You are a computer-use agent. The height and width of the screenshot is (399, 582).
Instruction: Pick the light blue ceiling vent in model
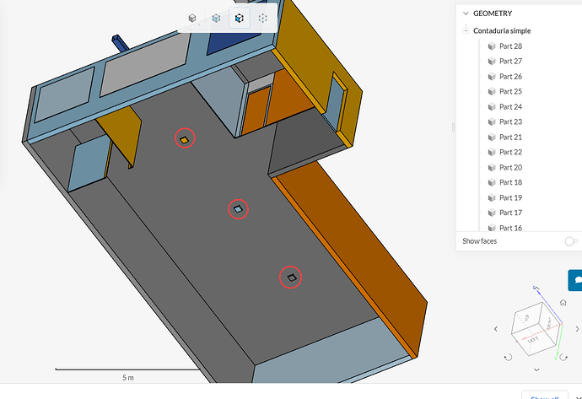[x=238, y=209]
